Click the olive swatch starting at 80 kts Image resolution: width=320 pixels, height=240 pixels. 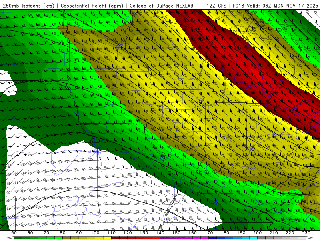[x=67, y=238]
